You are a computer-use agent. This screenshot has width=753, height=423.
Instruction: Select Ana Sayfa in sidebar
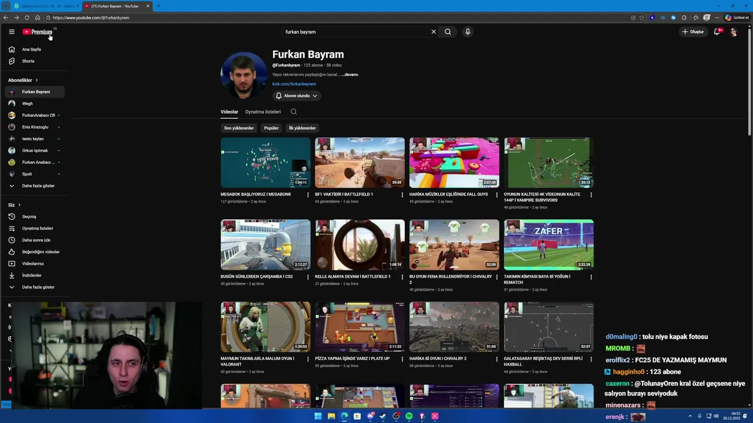34,49
